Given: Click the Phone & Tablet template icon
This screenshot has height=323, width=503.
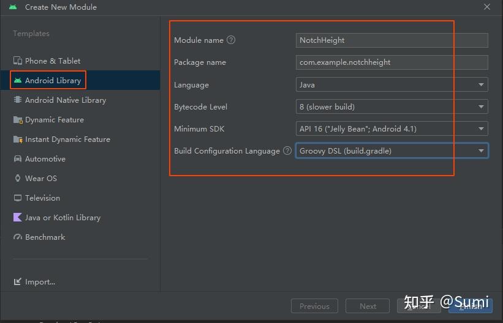Looking at the screenshot, I should tap(18, 61).
